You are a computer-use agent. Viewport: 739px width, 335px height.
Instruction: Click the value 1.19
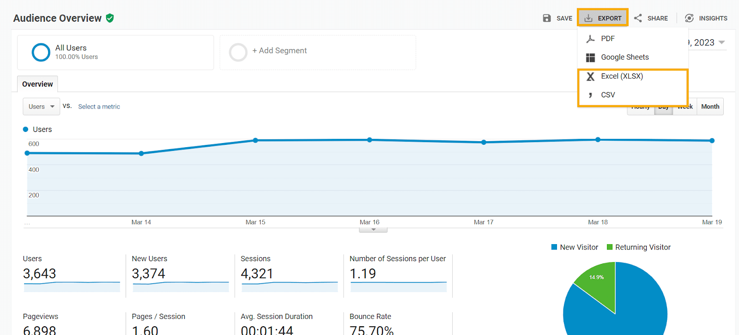[363, 274]
